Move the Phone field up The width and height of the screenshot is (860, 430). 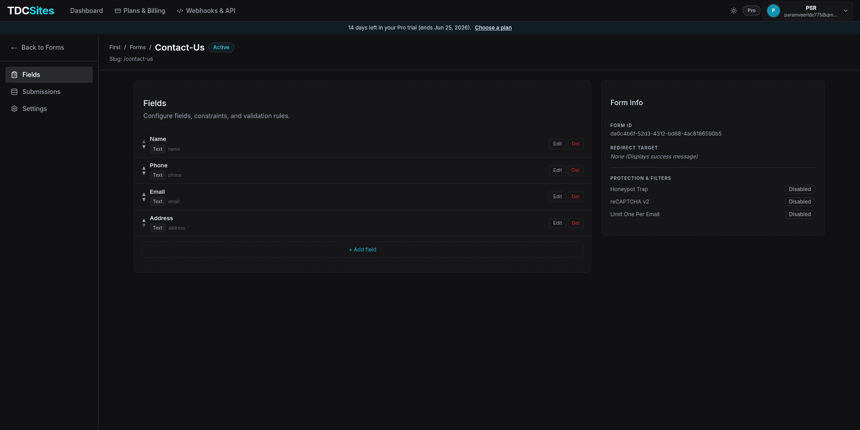[144, 168]
